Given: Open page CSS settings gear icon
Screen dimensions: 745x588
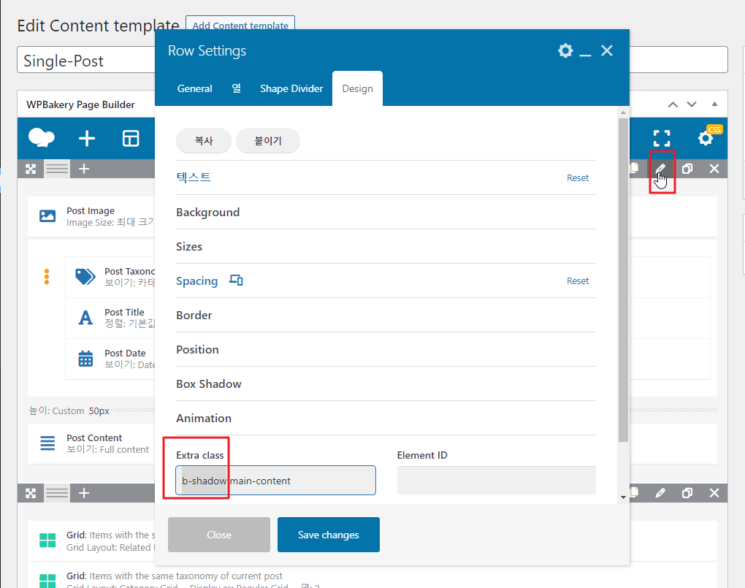Looking at the screenshot, I should (x=706, y=138).
